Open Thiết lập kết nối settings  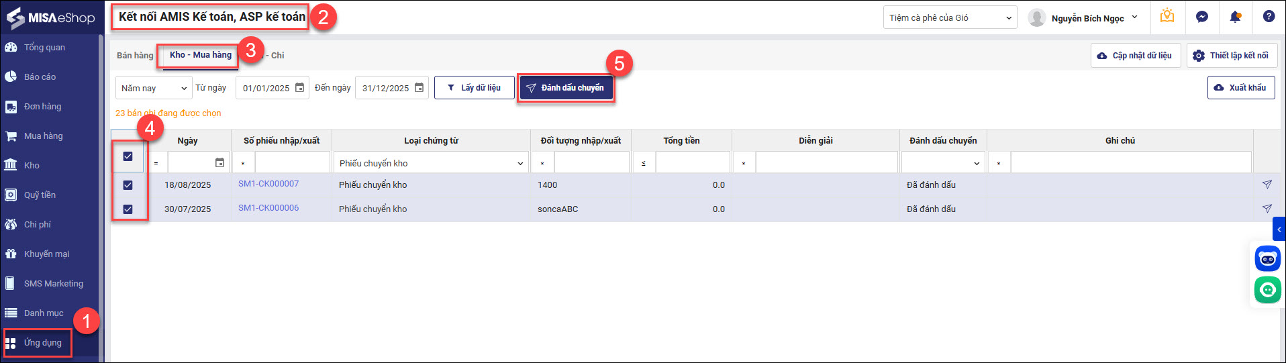click(1232, 56)
